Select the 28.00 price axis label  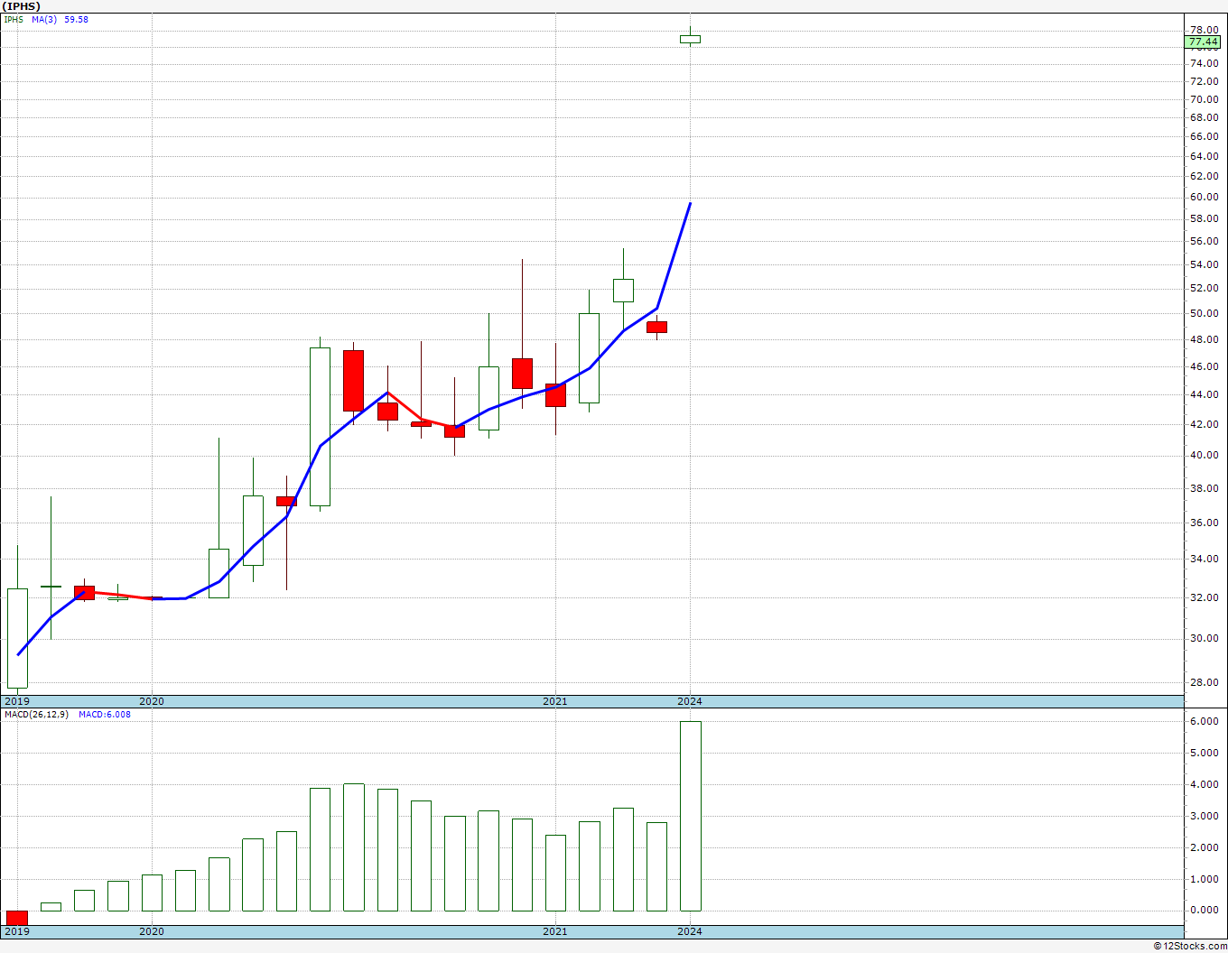(1204, 682)
